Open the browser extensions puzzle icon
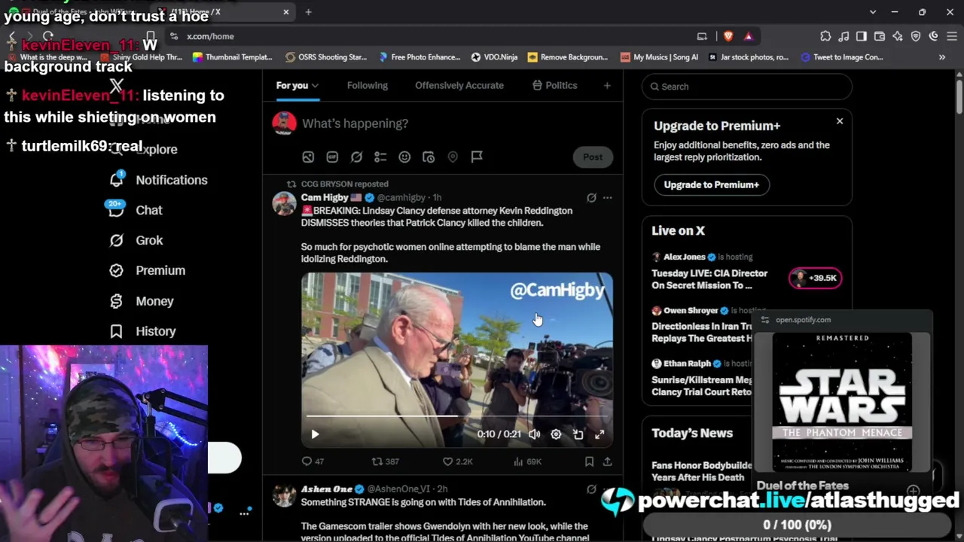The width and height of the screenshot is (964, 542). click(825, 36)
